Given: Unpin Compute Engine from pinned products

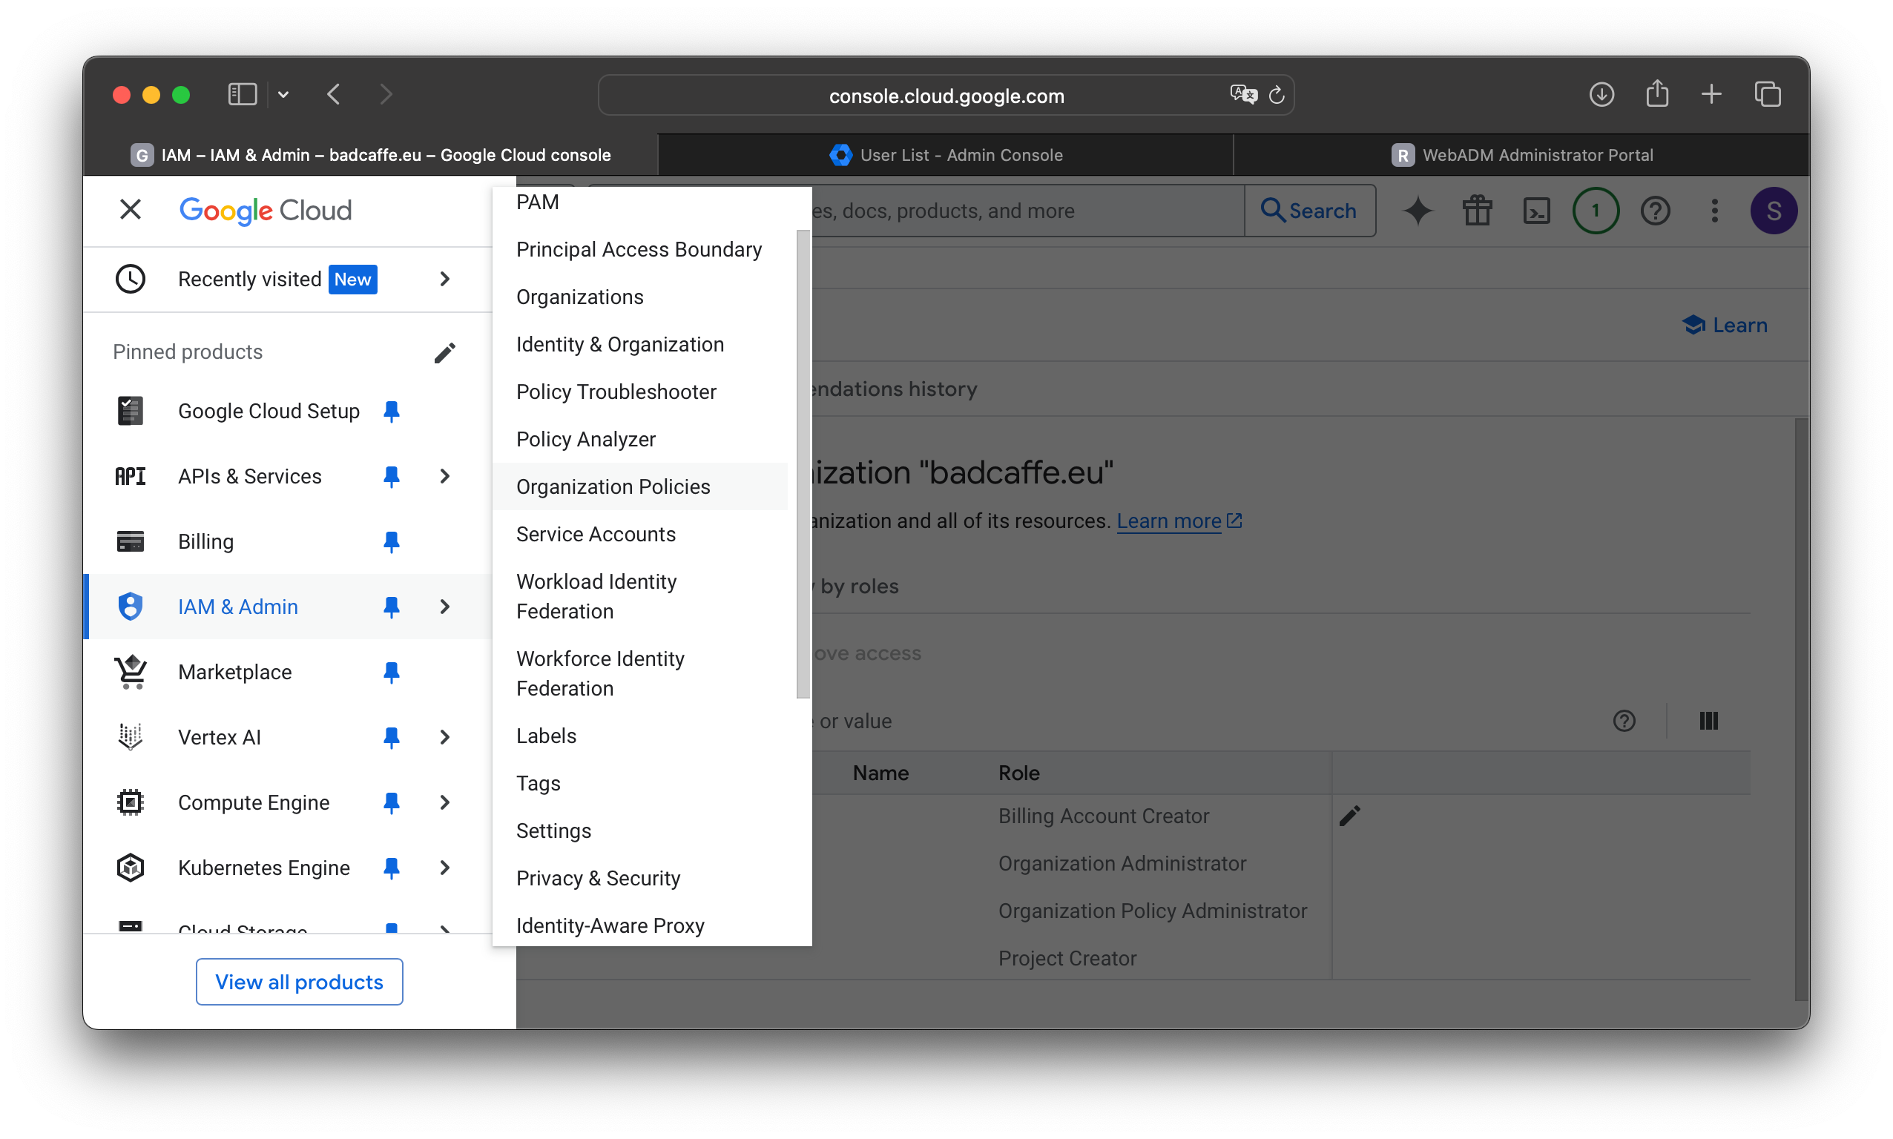Looking at the screenshot, I should tap(392, 803).
